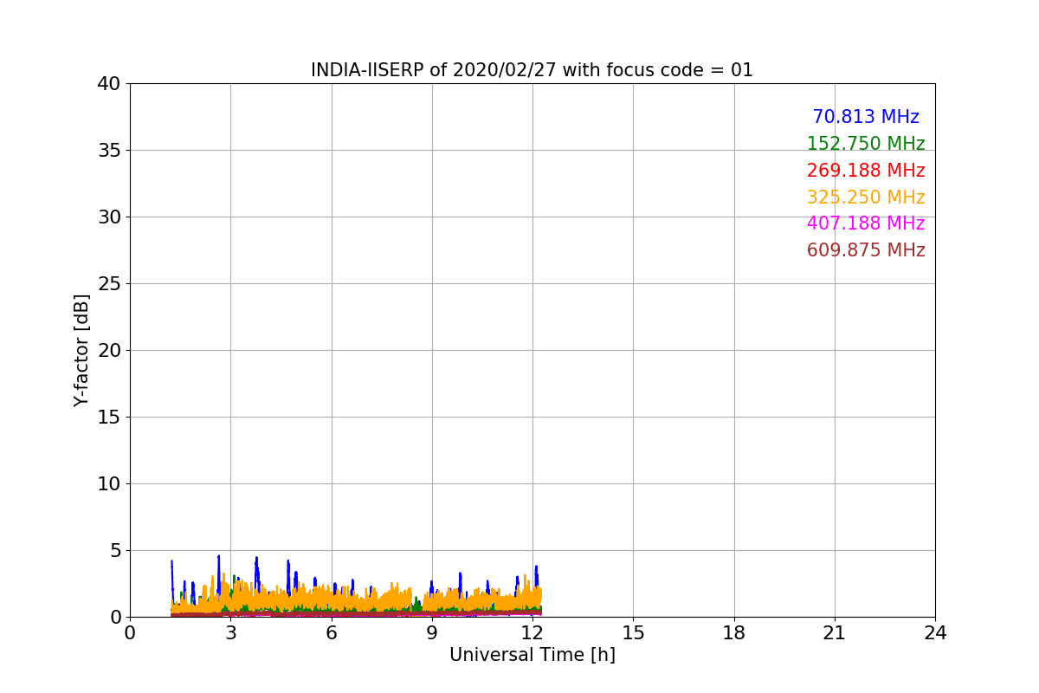
Task: Click the y-axis tick label 35
Action: [x=108, y=151]
